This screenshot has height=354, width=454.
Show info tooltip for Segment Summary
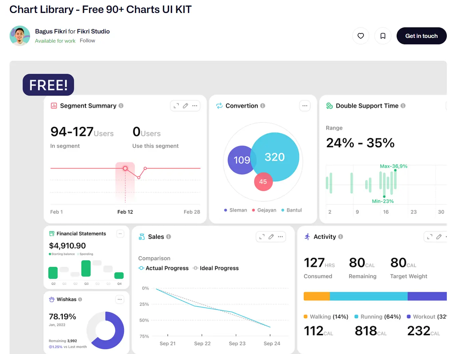click(121, 106)
